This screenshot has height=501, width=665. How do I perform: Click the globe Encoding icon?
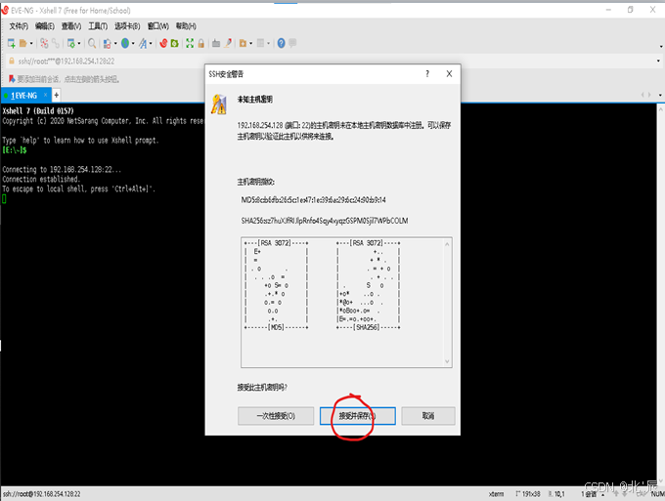125,43
